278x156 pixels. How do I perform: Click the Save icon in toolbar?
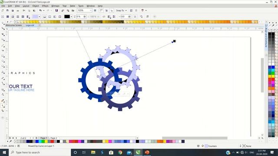point(13,10)
